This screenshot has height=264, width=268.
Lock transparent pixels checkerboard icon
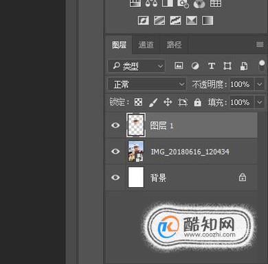click(138, 102)
